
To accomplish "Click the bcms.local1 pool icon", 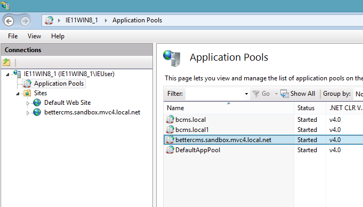I will click(170, 130).
